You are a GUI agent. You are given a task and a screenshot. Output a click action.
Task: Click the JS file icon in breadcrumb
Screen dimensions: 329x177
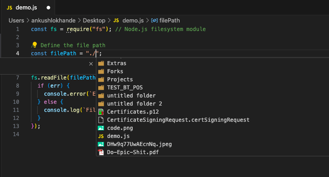coord(116,20)
